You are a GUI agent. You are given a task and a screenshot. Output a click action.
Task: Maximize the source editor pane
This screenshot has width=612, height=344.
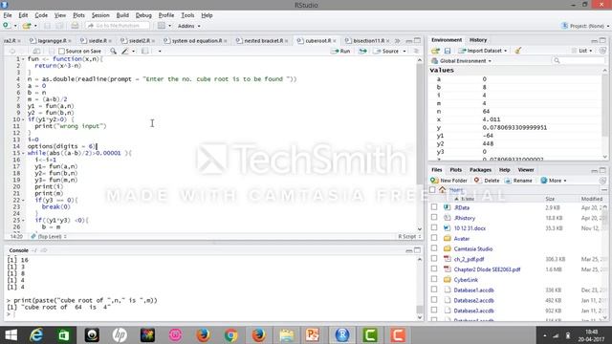tap(417, 40)
